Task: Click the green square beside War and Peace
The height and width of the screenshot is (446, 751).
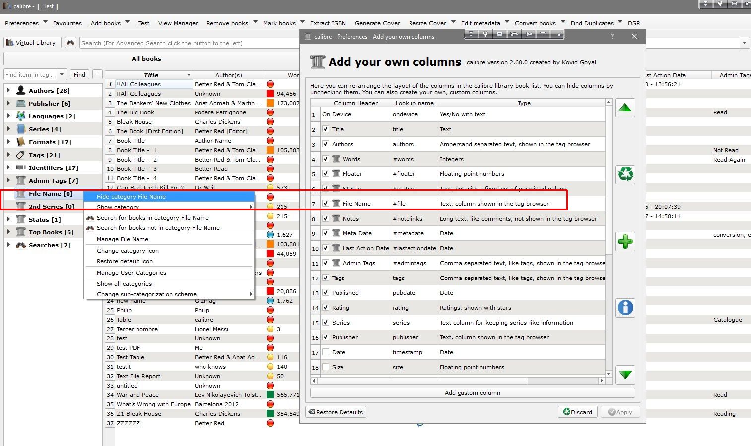Action: (x=271, y=395)
